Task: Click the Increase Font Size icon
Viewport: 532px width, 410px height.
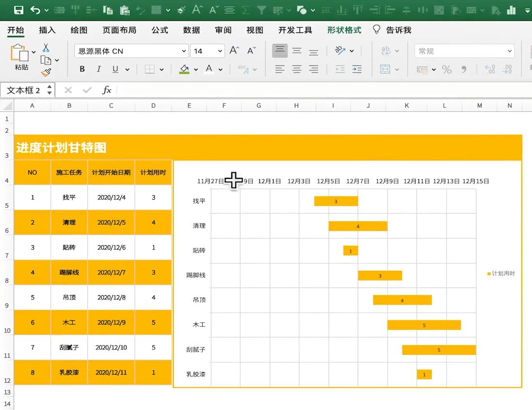Action: pyautogui.click(x=234, y=51)
